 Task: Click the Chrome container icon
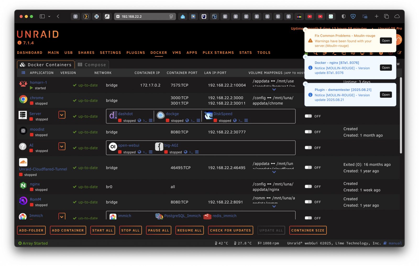coord(23,99)
